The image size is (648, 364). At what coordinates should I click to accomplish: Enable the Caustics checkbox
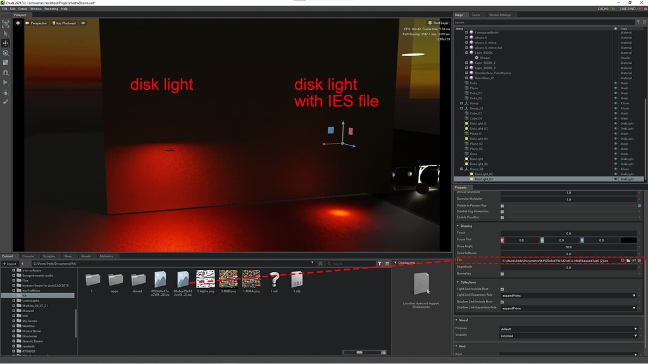click(x=502, y=217)
